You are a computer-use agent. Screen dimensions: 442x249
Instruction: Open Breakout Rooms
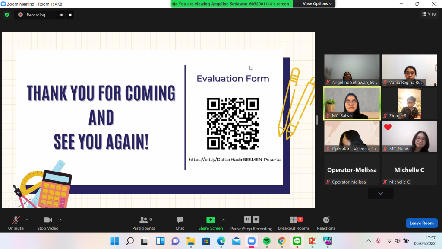click(x=294, y=223)
